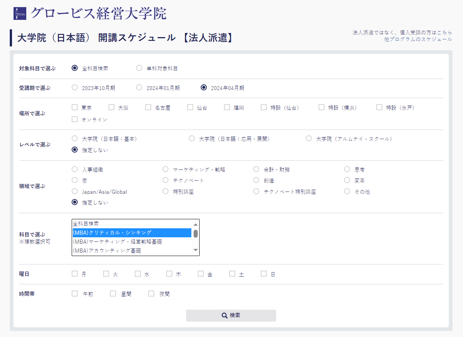The height and width of the screenshot is (337, 463).
Task: Select level 大学院（日本語：応用・展開）
Action: (192, 138)
